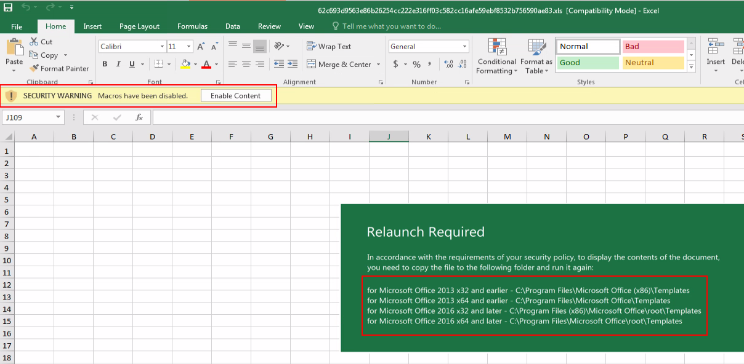This screenshot has height=364, width=744.
Task: Open Conditional Formatting menu
Action: (x=496, y=57)
